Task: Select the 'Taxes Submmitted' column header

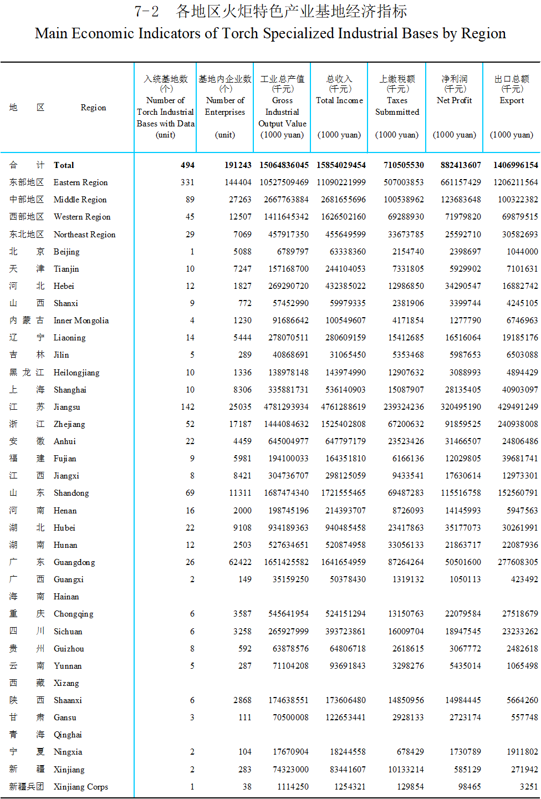Action: (397, 106)
